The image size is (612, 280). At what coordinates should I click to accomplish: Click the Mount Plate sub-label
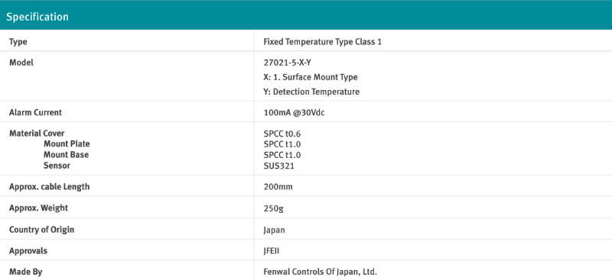67,144
